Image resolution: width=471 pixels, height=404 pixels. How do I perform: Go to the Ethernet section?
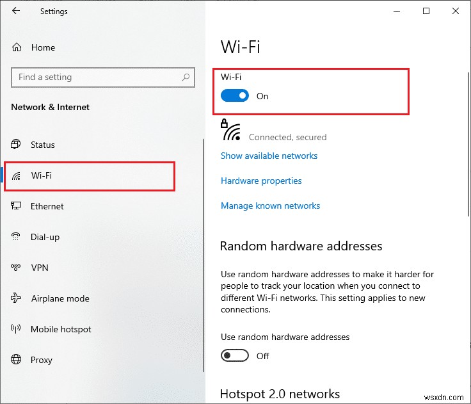[47, 206]
